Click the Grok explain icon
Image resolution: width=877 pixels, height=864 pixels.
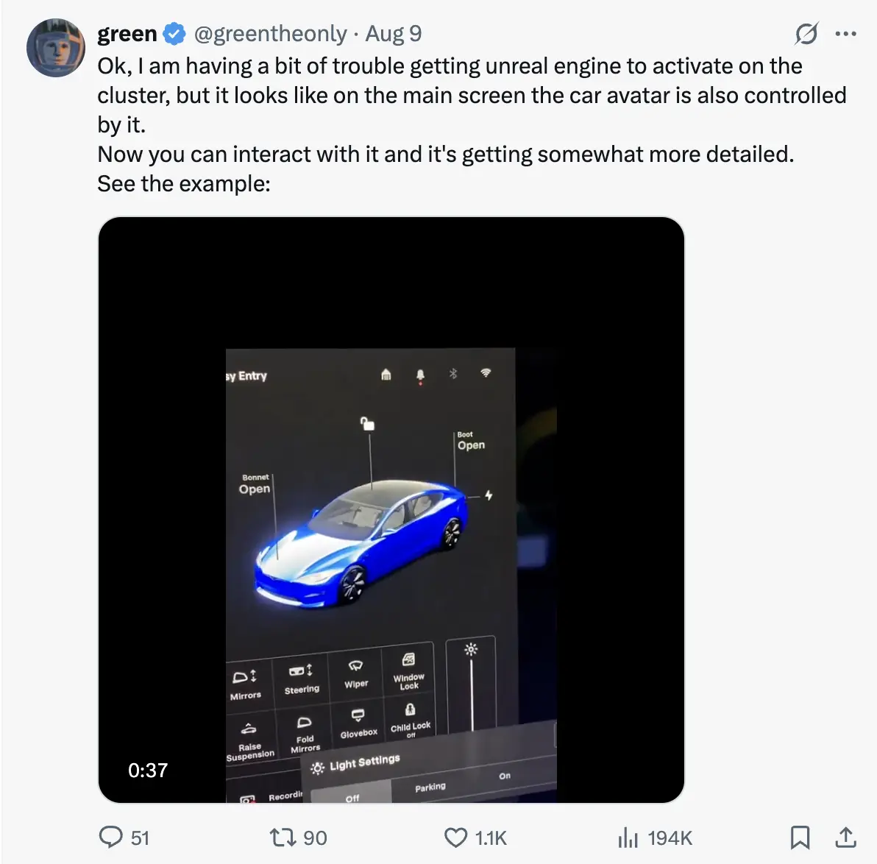click(806, 34)
